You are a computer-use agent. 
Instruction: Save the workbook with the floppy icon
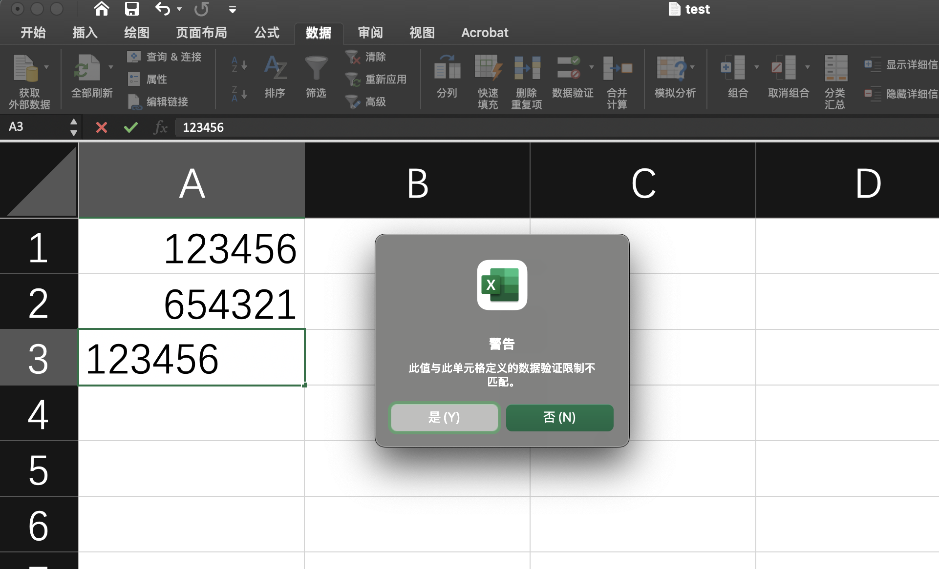[131, 9]
